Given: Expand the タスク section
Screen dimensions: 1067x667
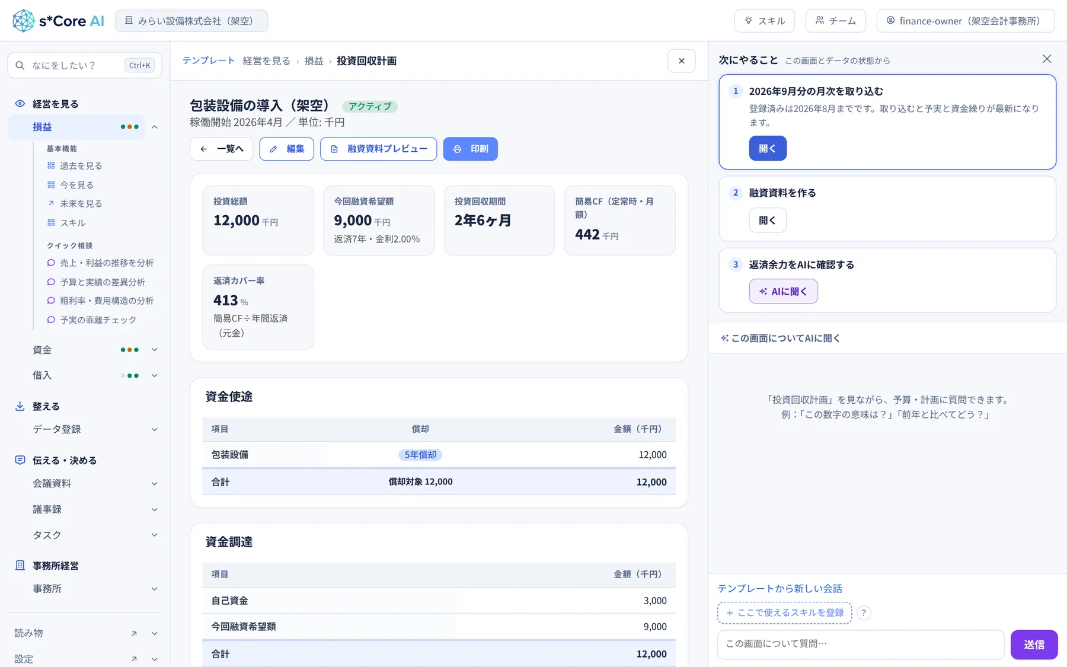Looking at the screenshot, I should 155,535.
